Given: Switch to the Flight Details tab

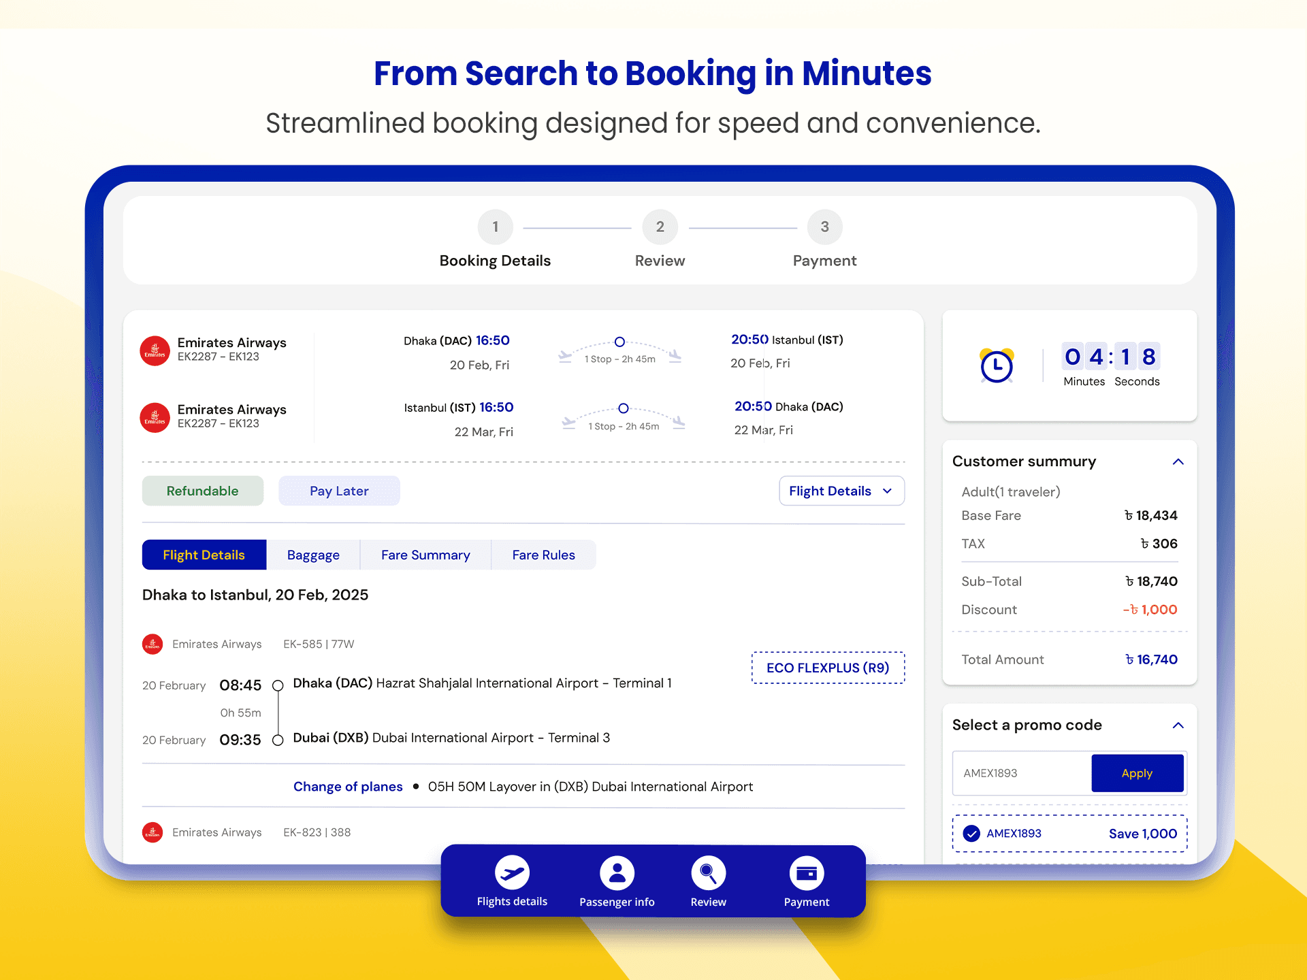Looking at the screenshot, I should tap(204, 555).
